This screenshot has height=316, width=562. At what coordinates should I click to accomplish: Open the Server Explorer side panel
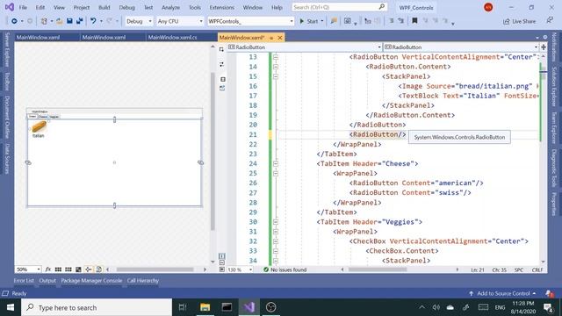[x=7, y=49]
